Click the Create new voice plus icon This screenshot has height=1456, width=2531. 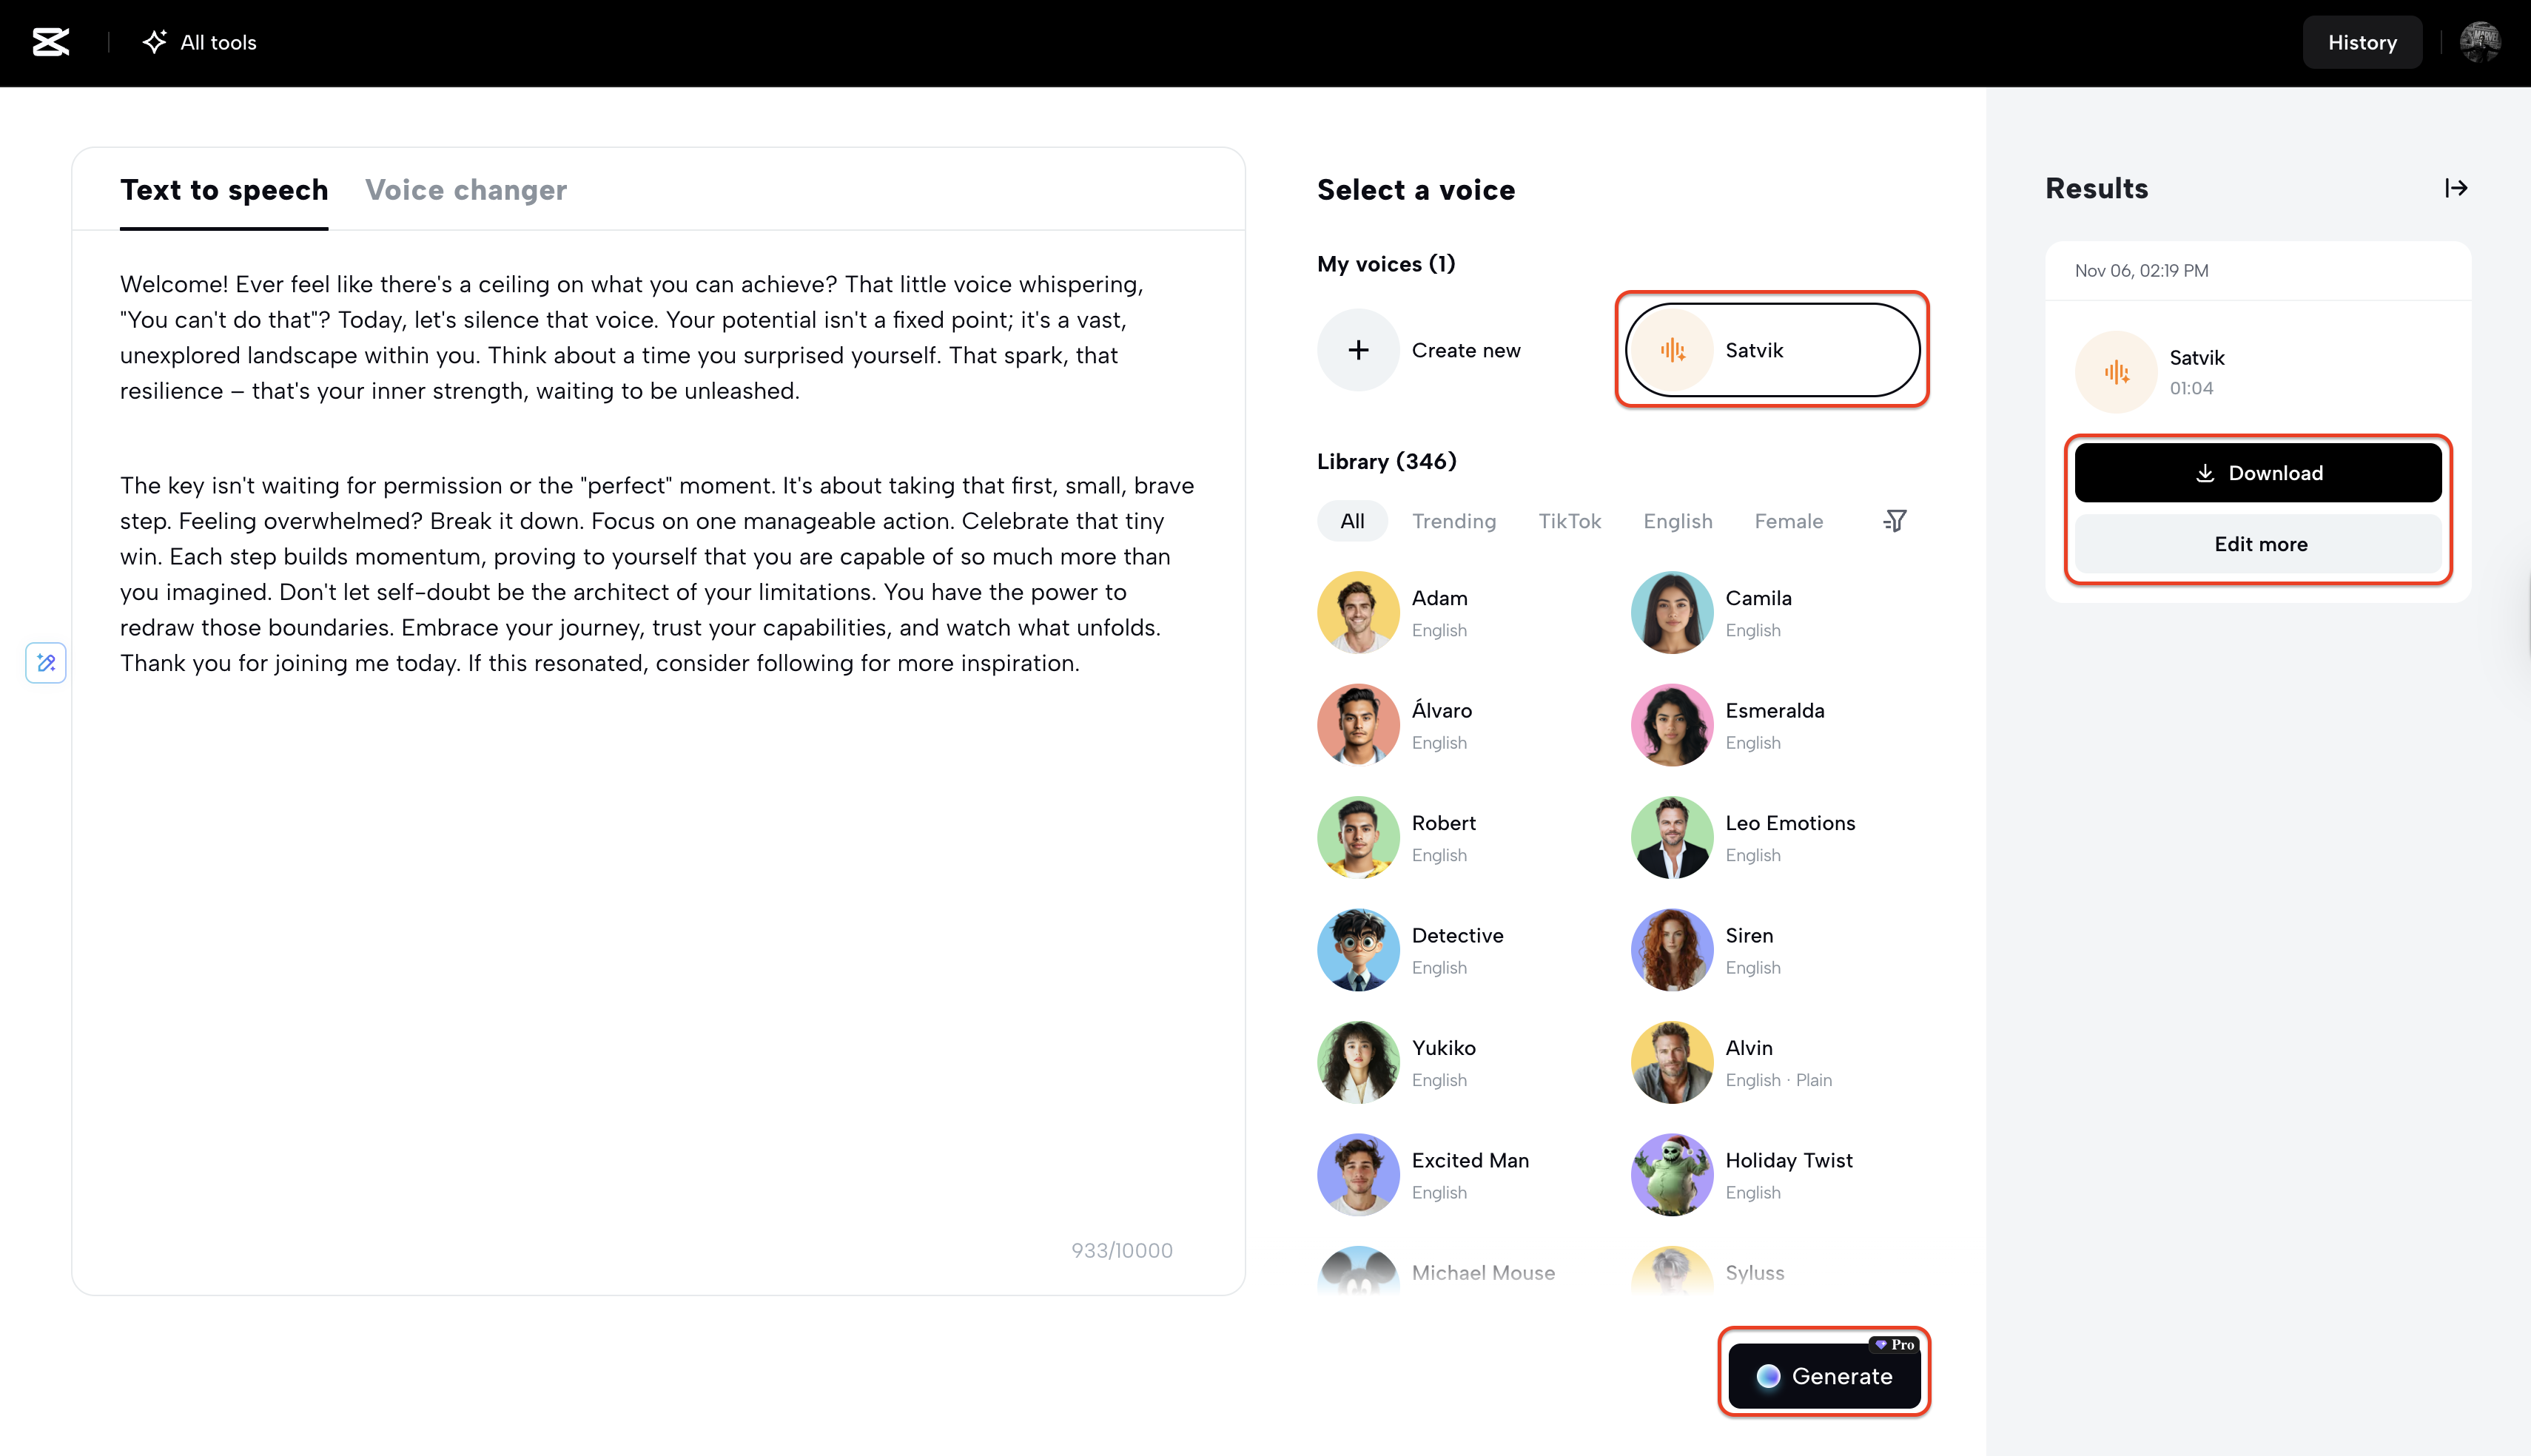(1358, 350)
